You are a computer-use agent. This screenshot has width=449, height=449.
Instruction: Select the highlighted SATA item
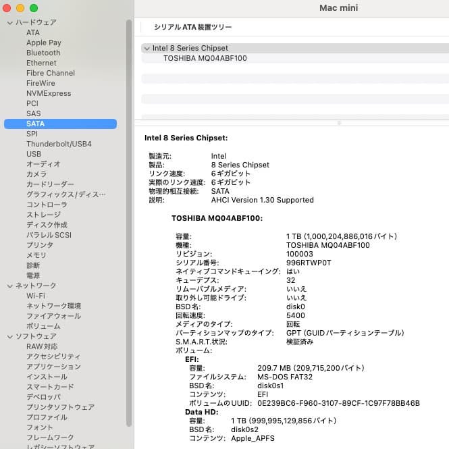coord(60,124)
